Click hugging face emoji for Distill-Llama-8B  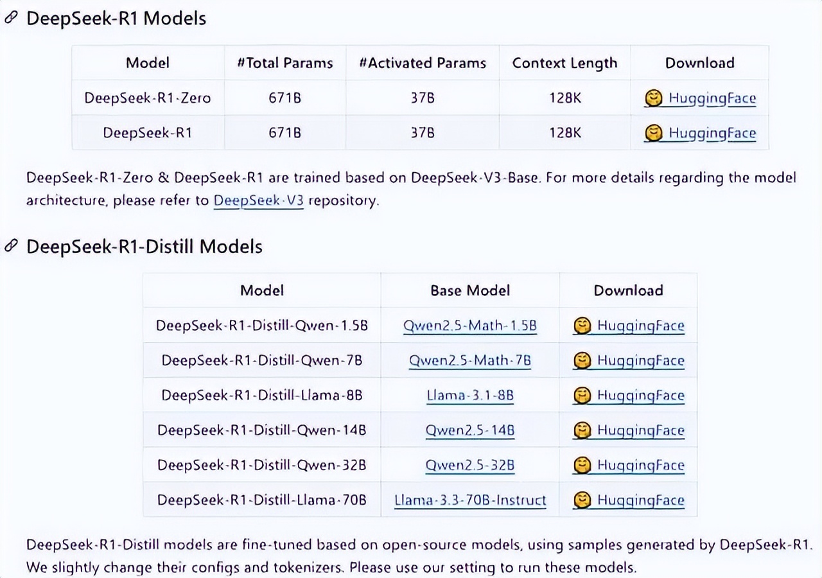coord(582,395)
